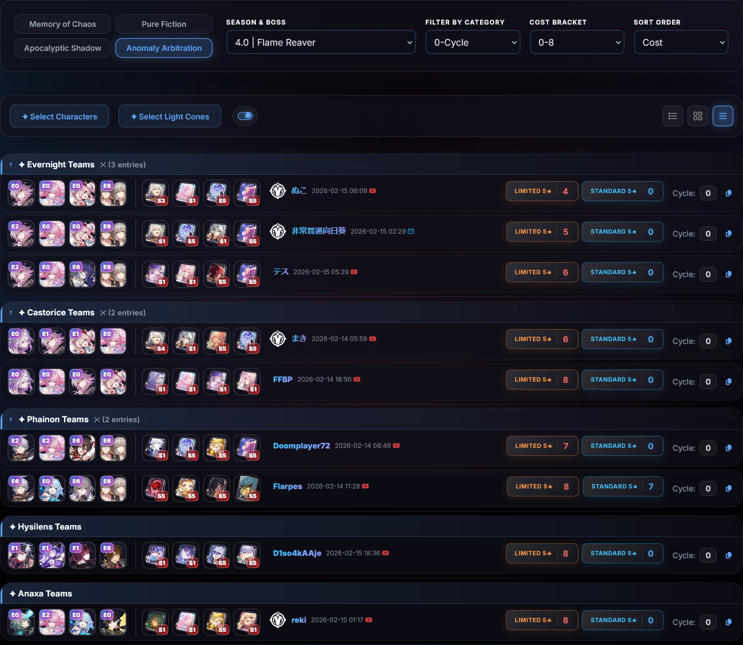Screen dimensions: 743x645
Task: Copy team icon in D1so4kAAje row
Action: point(729,555)
